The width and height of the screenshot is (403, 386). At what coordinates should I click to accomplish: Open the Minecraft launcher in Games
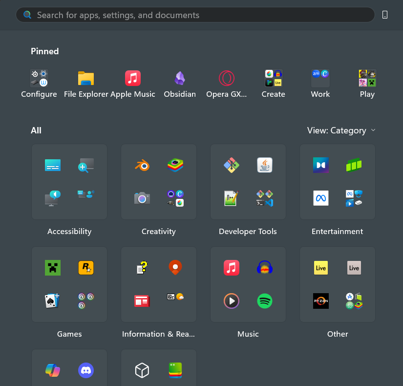(52, 268)
